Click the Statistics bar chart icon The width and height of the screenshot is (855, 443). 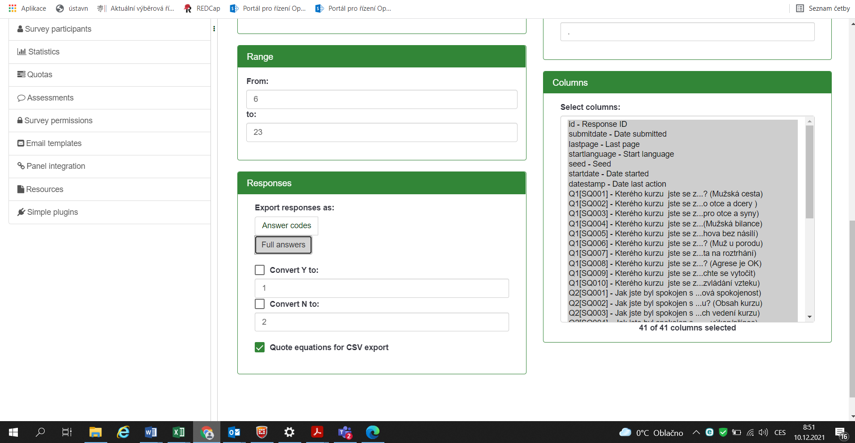point(21,52)
